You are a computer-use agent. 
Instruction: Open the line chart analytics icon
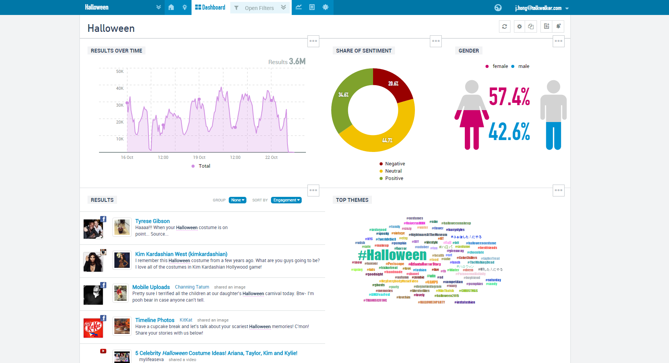[299, 7]
